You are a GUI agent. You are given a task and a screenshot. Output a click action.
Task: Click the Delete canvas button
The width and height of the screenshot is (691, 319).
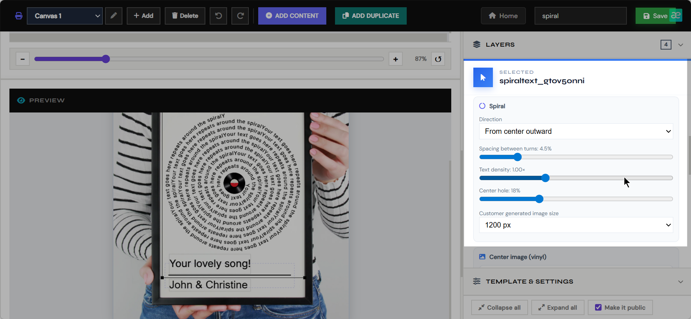point(185,16)
